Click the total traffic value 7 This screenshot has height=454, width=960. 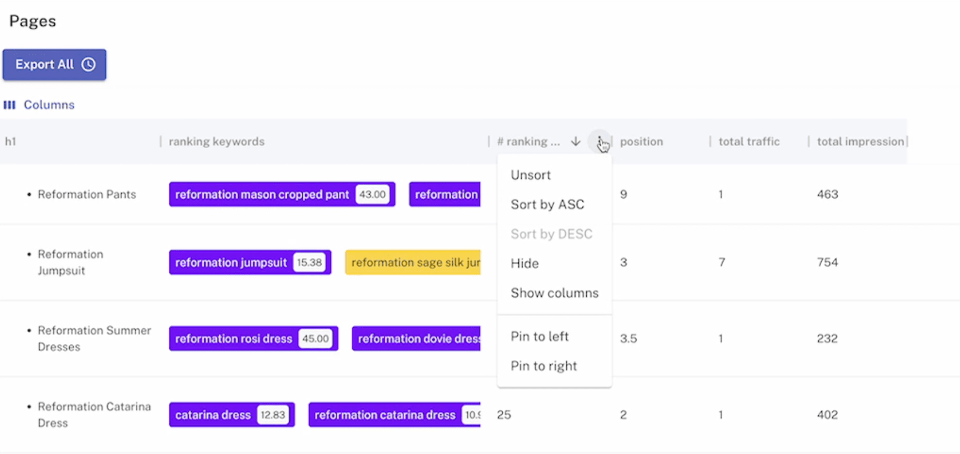pyautogui.click(x=722, y=262)
